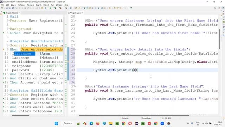Collapse the Feature block at line 2

click(9, 21)
